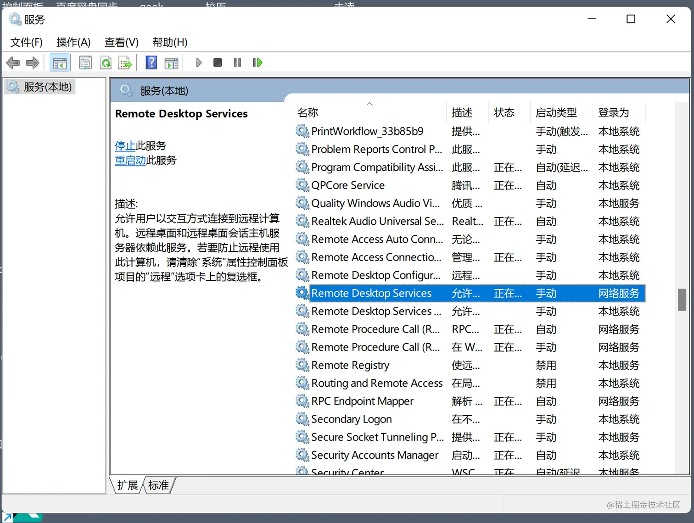This screenshot has width=694, height=523.
Task: Select Program Compatibility Assistant service
Action: [x=470, y=167]
